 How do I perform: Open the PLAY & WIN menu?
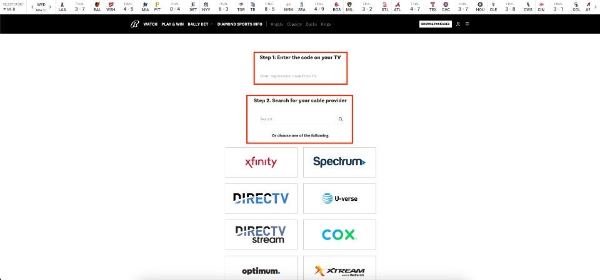pyautogui.click(x=172, y=24)
